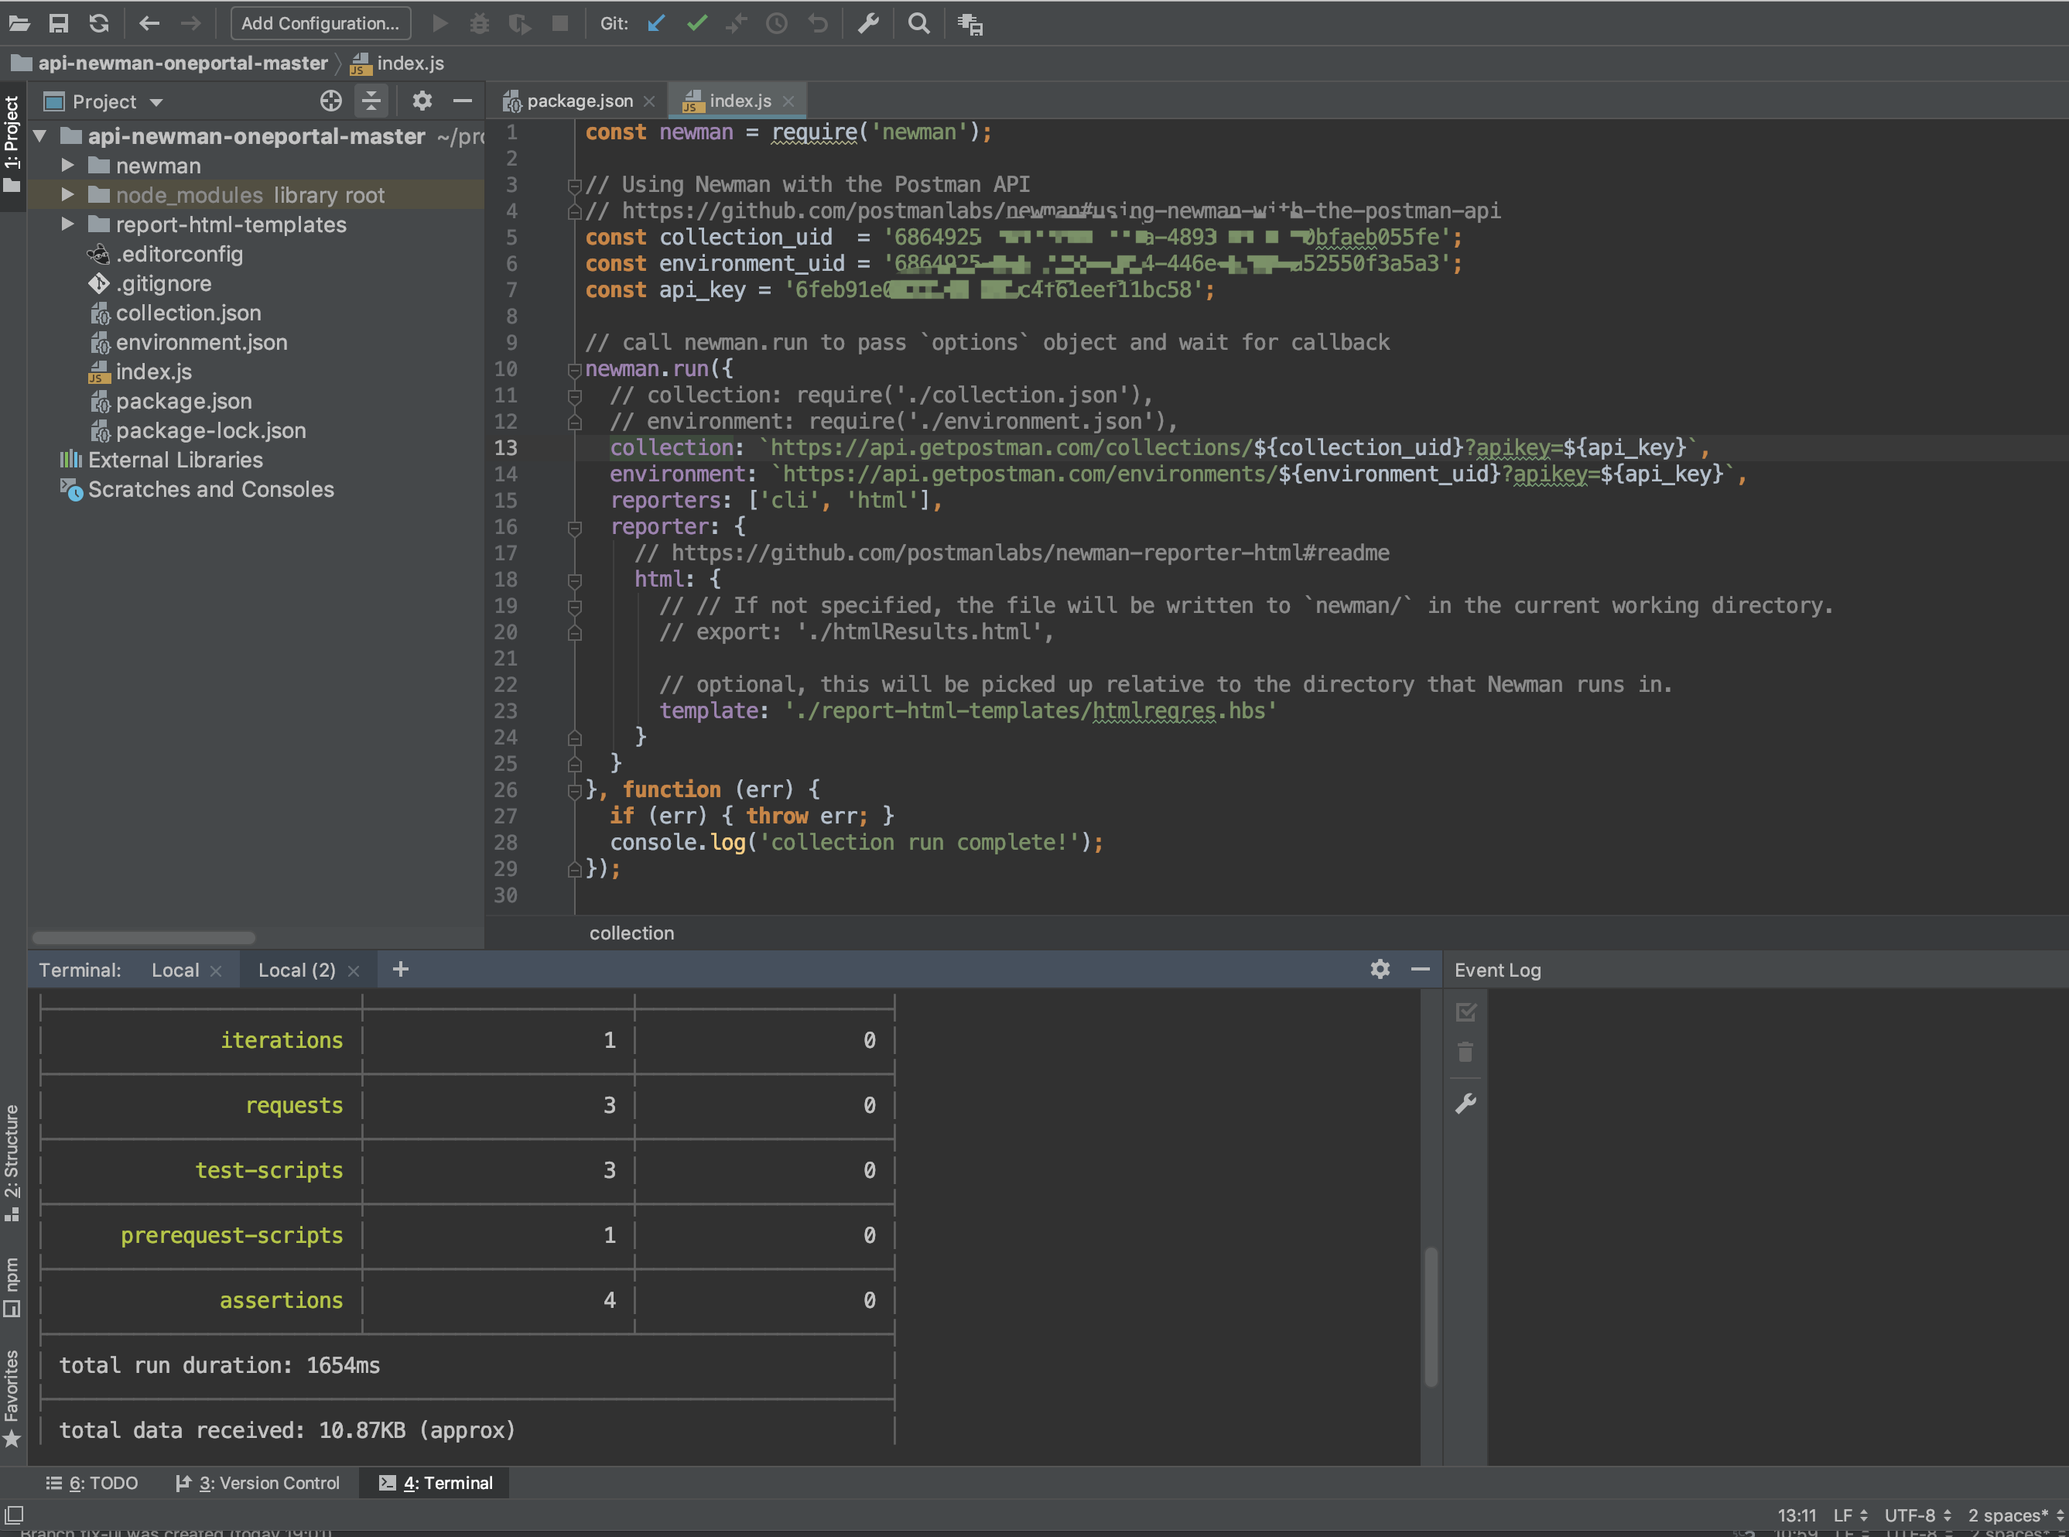Fold the reporter block at line 16
Image resolution: width=2069 pixels, height=1537 pixels.
[x=574, y=528]
